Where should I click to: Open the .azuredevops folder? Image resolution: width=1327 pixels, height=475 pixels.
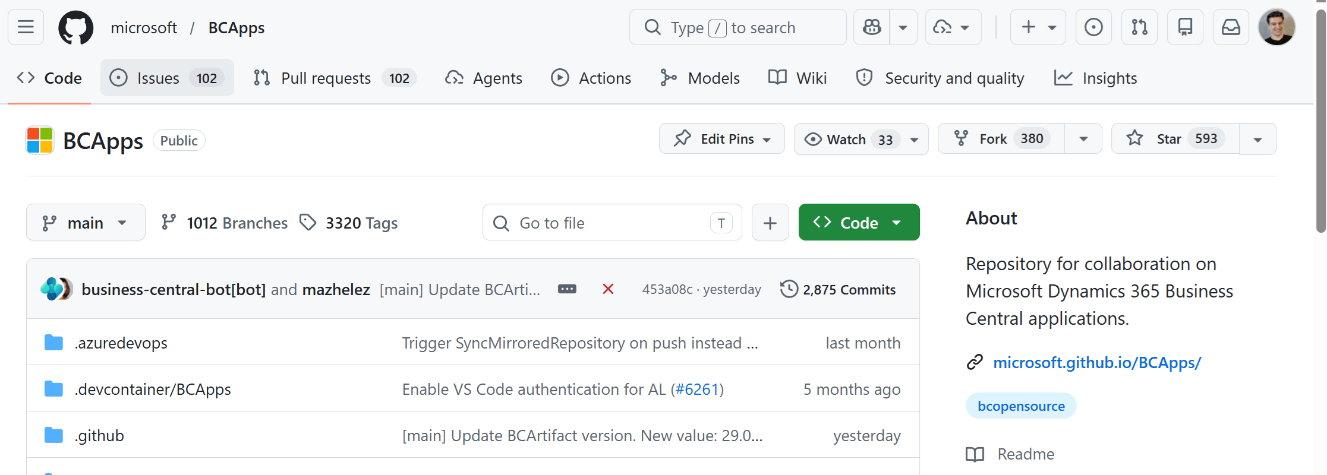pyautogui.click(x=121, y=343)
